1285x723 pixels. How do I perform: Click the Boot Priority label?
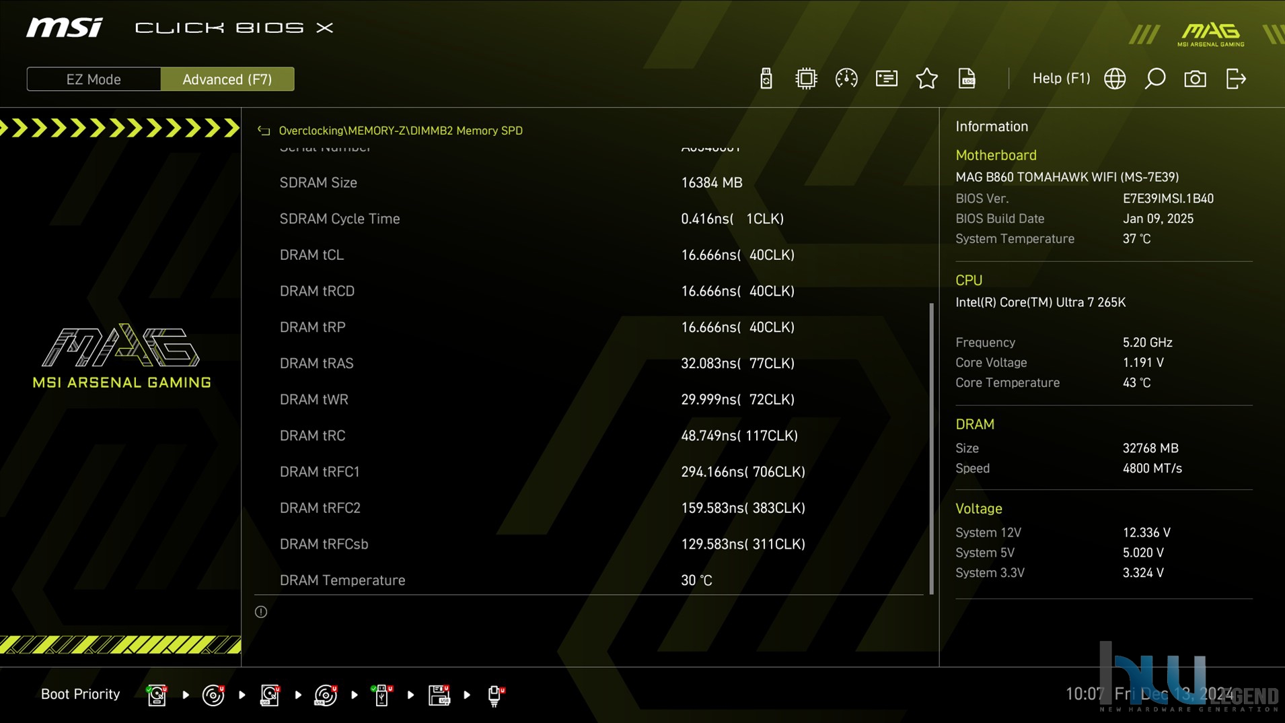pos(80,694)
